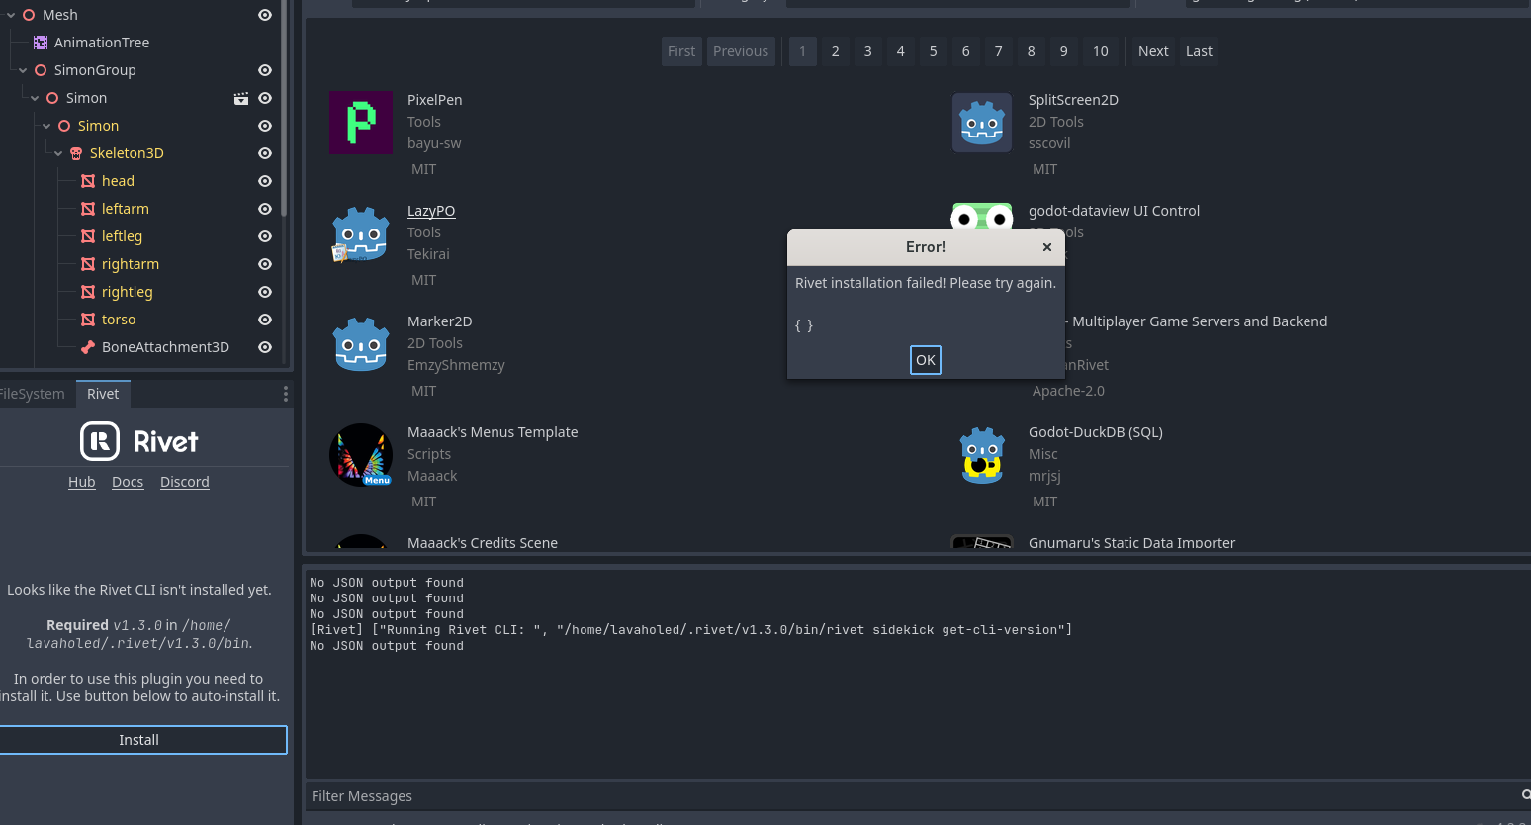
Task: Click the Skeleton3D skull icon
Action: coord(76,153)
